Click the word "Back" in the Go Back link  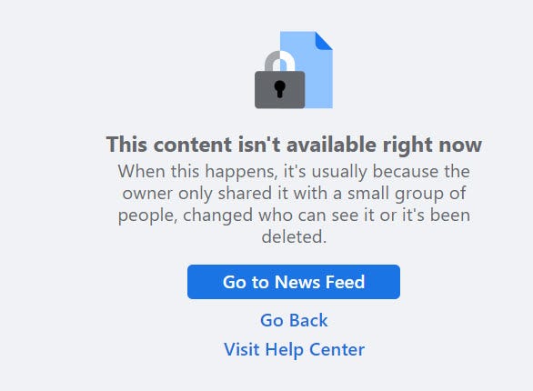(308, 320)
